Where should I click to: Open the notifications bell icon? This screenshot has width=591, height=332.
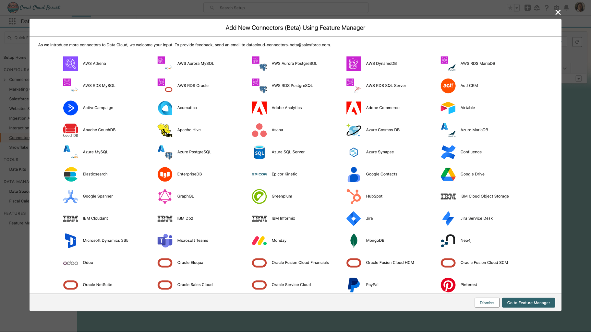(566, 8)
